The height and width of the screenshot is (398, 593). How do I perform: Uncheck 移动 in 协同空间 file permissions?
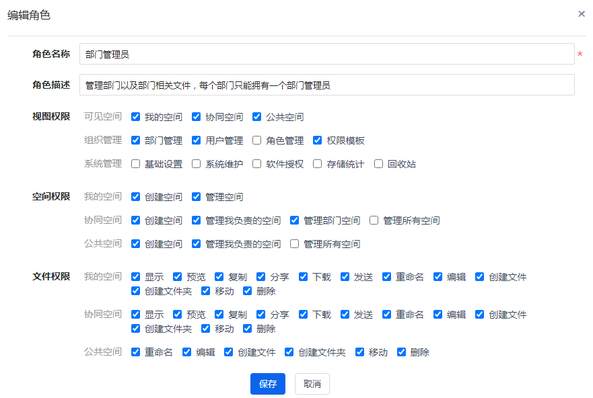[205, 328]
